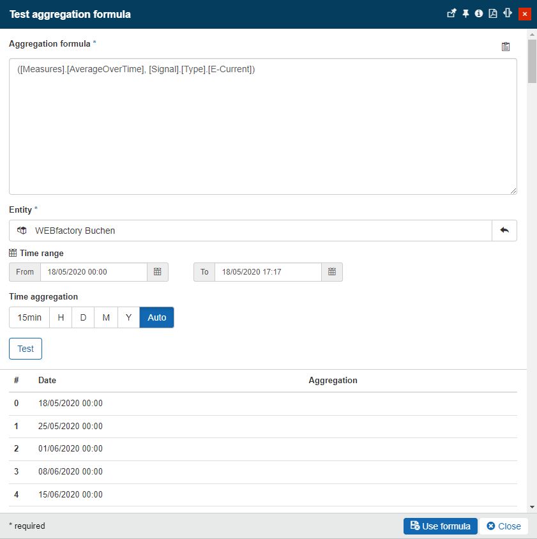This screenshot has width=537, height=539.
Task: Click the resize width icon in header
Action: click(508, 13)
